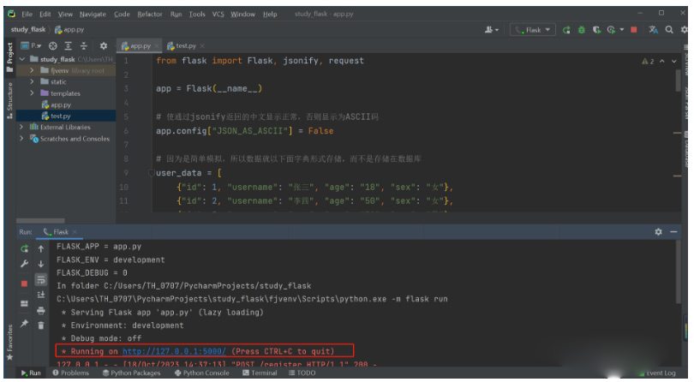Open Search Everywhere magnifier
694x382 pixels.
[669, 30]
